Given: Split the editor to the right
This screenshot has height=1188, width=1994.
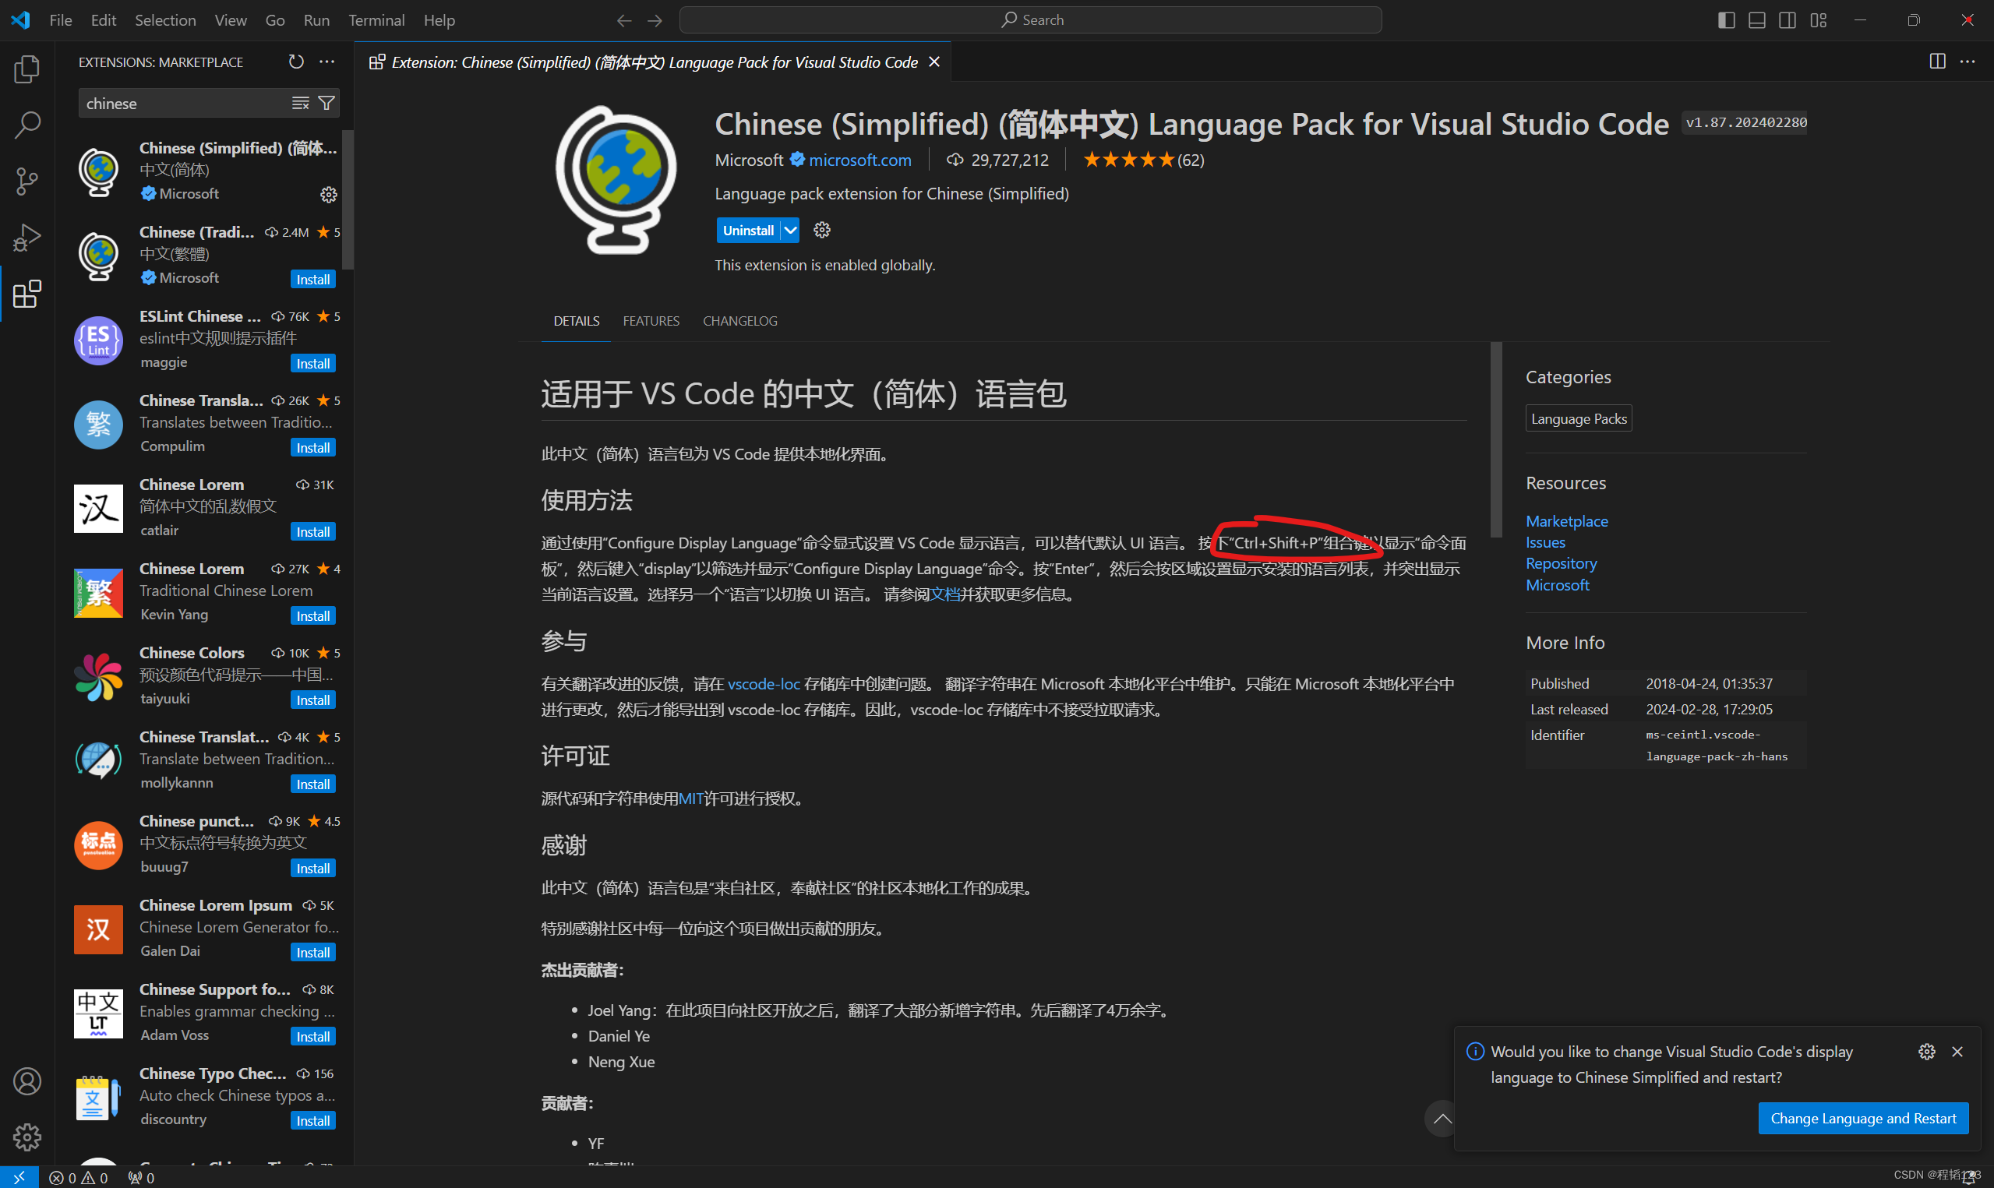Looking at the screenshot, I should point(1937,62).
